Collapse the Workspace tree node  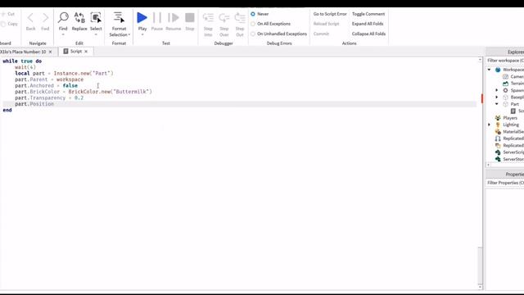[x=490, y=70]
